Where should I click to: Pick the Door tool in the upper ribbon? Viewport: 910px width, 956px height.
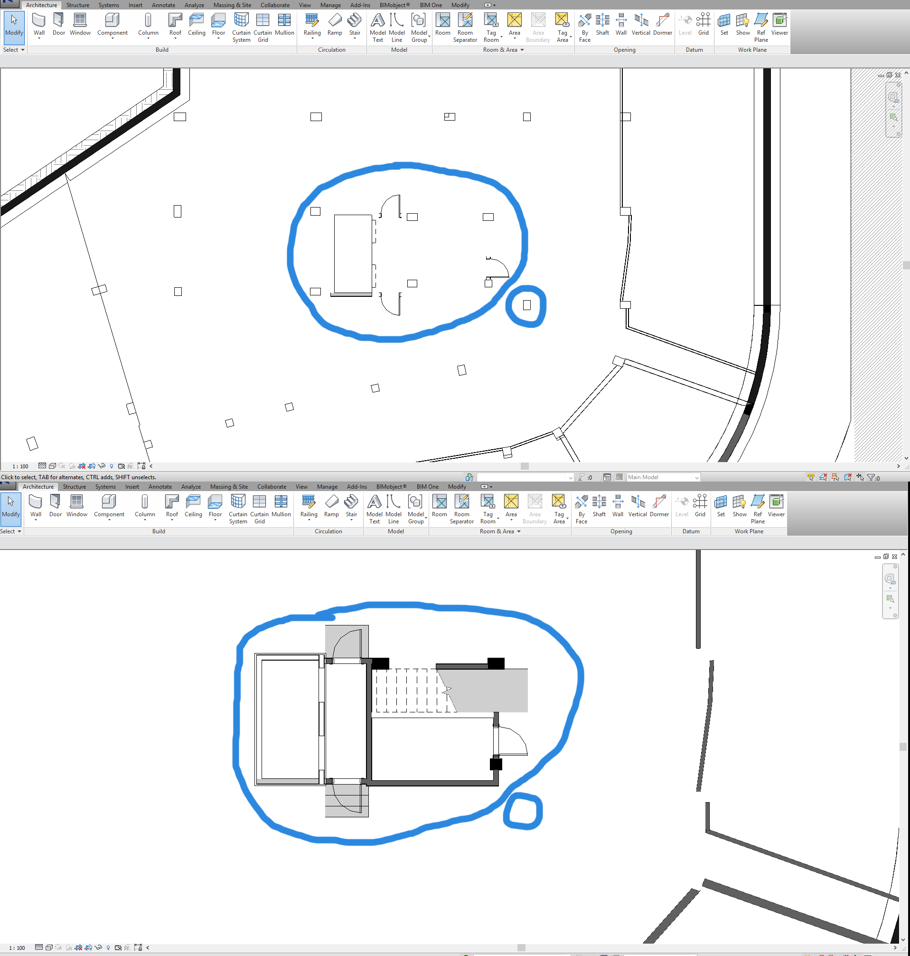59,24
